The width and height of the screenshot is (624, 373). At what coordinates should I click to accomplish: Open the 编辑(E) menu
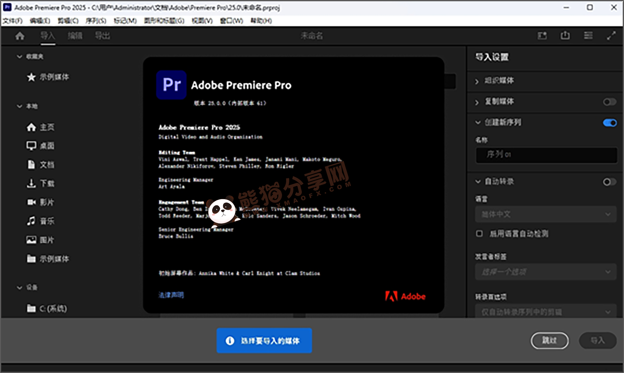coord(40,21)
